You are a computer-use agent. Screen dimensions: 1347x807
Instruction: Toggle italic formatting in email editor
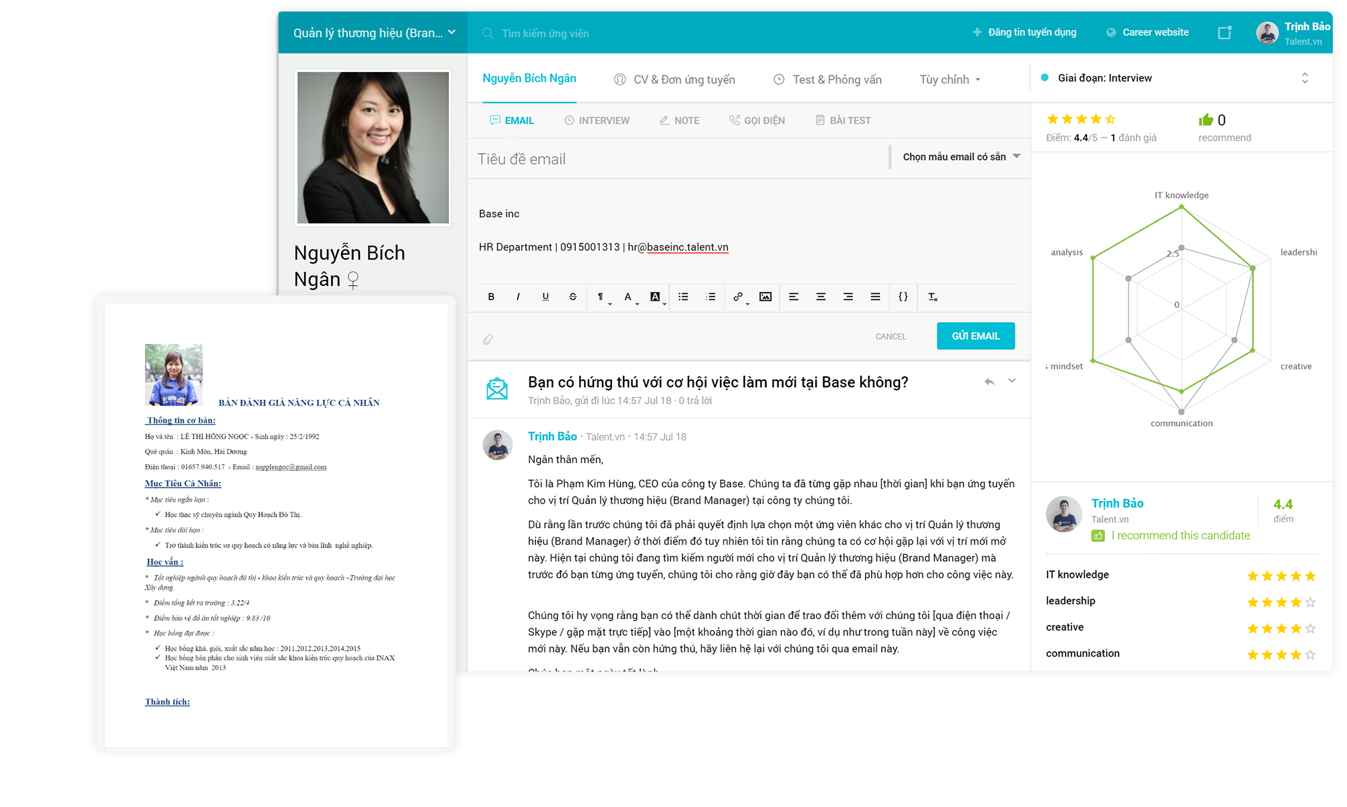[x=518, y=297]
